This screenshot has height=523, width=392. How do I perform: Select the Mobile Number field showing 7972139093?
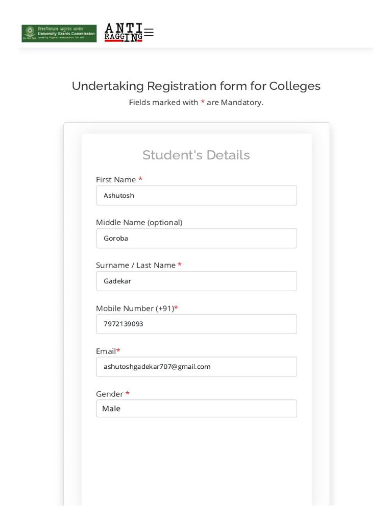pos(197,324)
